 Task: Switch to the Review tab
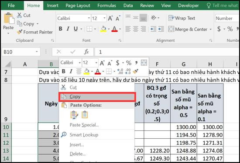147,6
